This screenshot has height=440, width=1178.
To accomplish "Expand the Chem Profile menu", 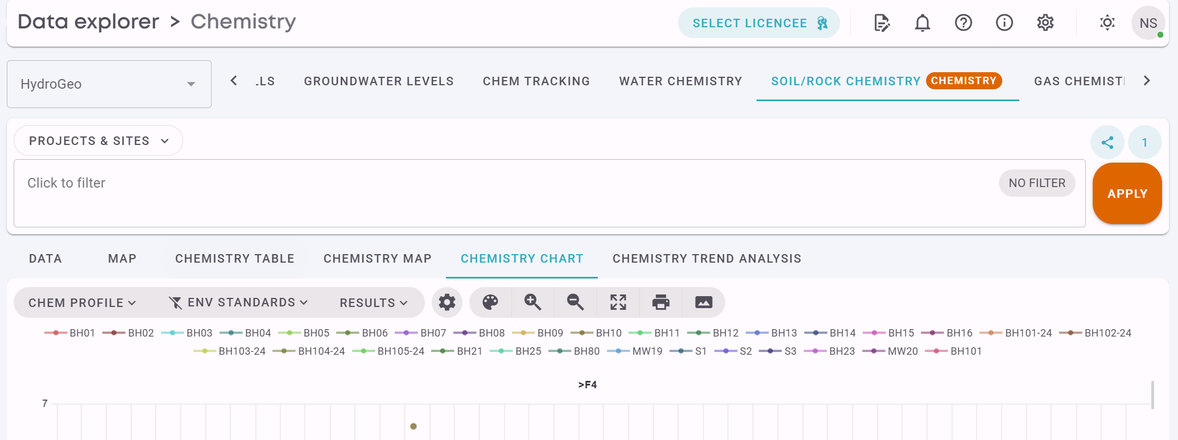I will point(82,302).
